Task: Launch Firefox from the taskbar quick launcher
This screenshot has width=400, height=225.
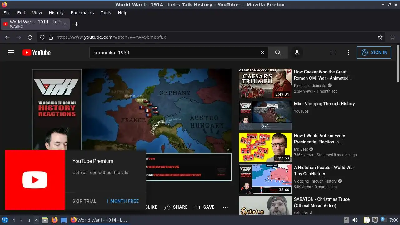Action: [x=54, y=220]
